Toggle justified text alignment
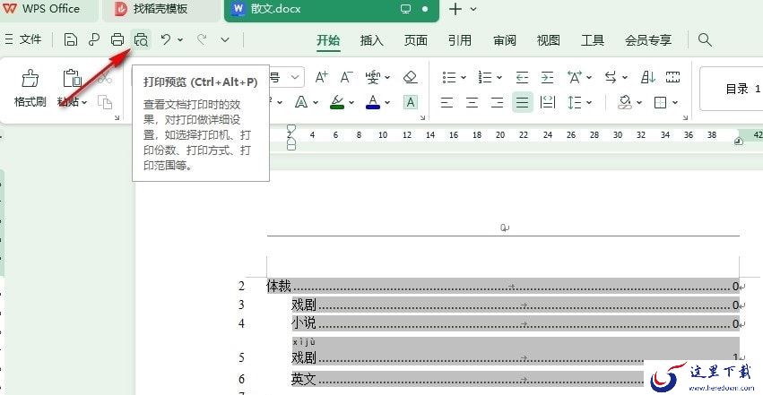The height and width of the screenshot is (395, 763). (x=522, y=102)
